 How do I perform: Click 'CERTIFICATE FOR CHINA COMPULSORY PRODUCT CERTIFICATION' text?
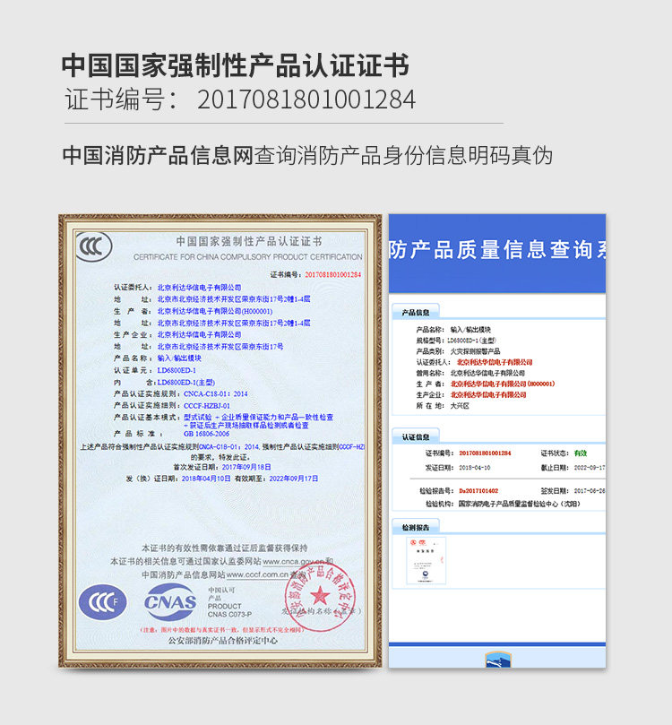(x=247, y=257)
